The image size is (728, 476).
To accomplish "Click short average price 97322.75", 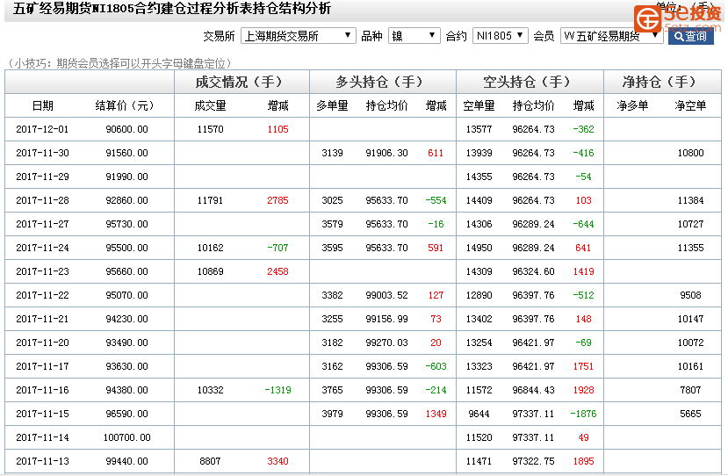I will (x=533, y=461).
